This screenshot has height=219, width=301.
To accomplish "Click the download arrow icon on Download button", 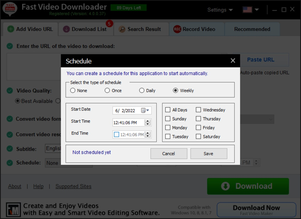I will pos(225,186).
